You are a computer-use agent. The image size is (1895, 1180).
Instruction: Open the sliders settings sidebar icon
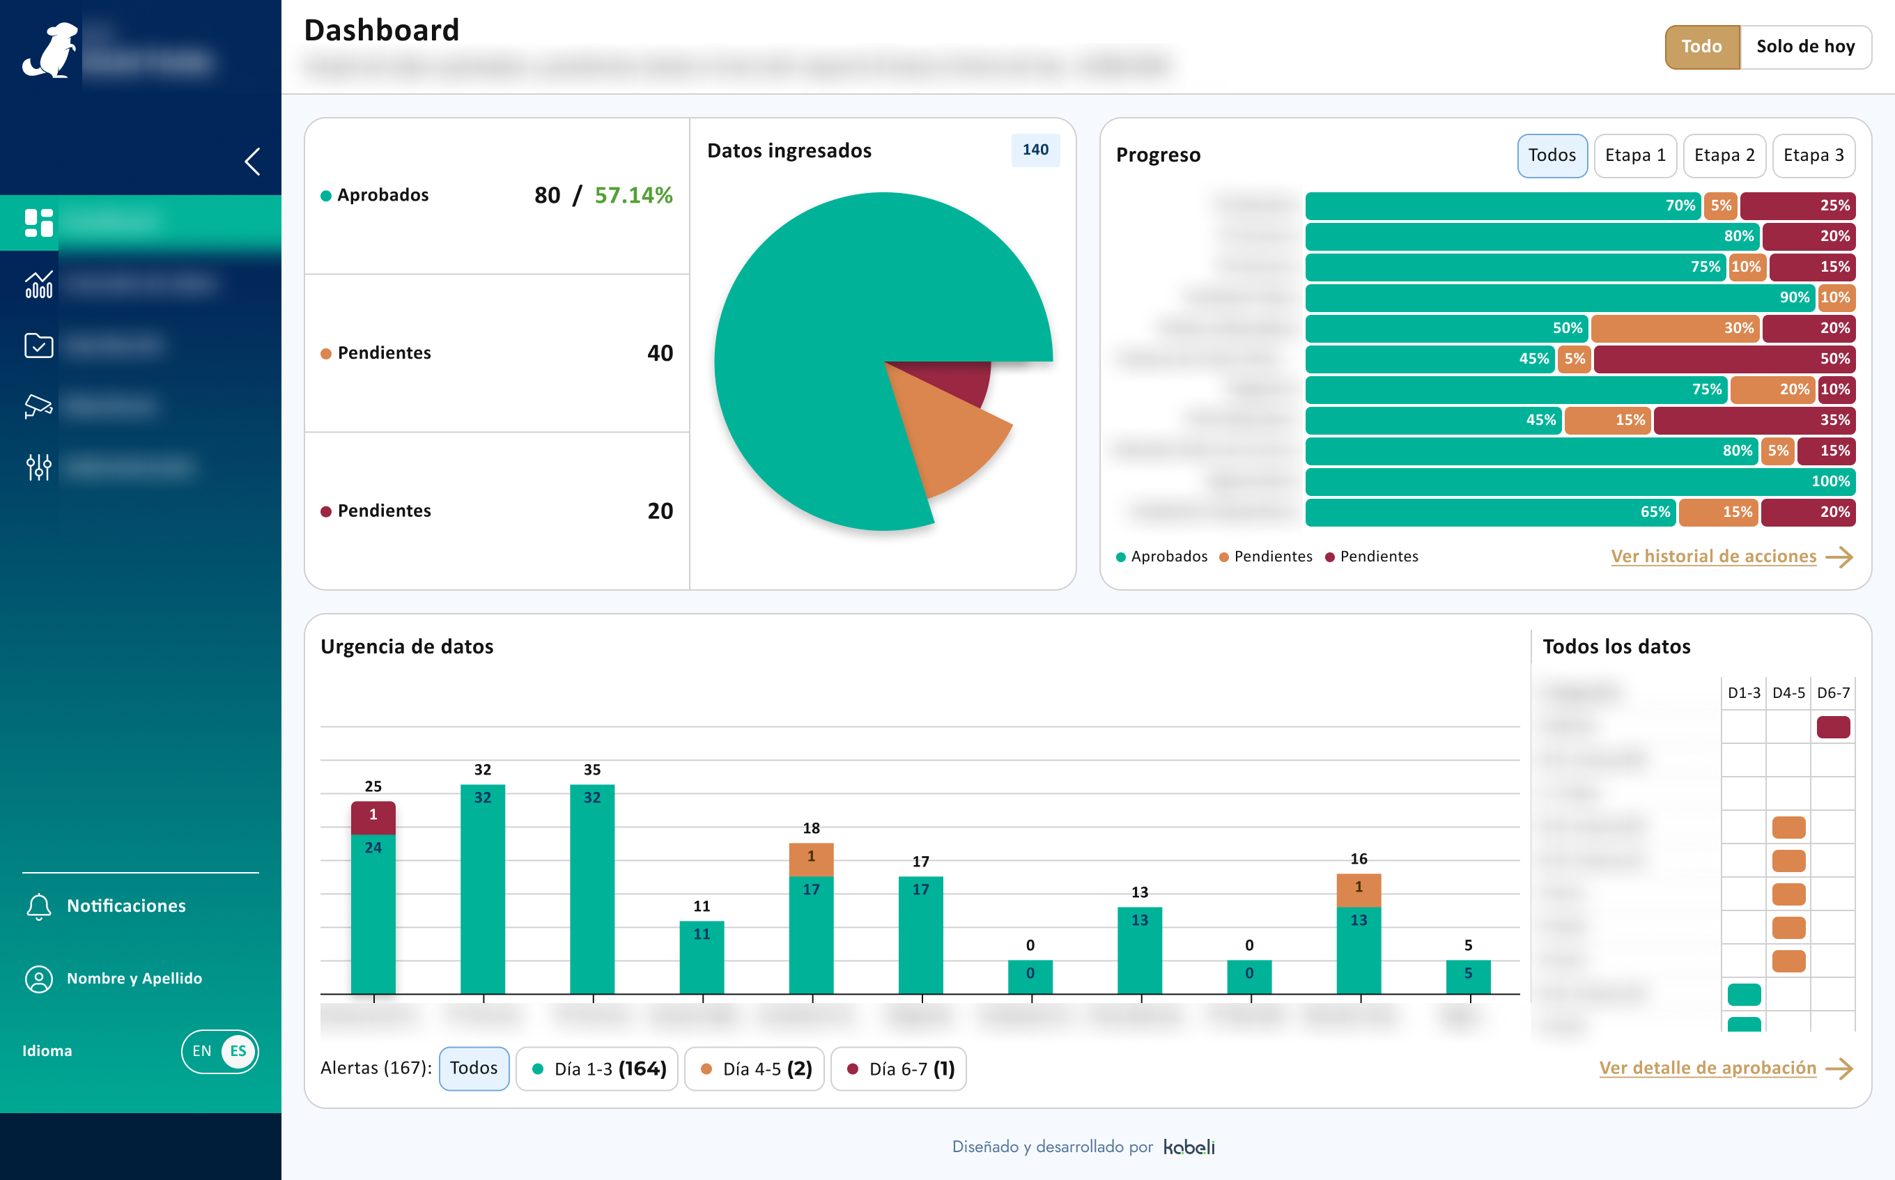[38, 467]
